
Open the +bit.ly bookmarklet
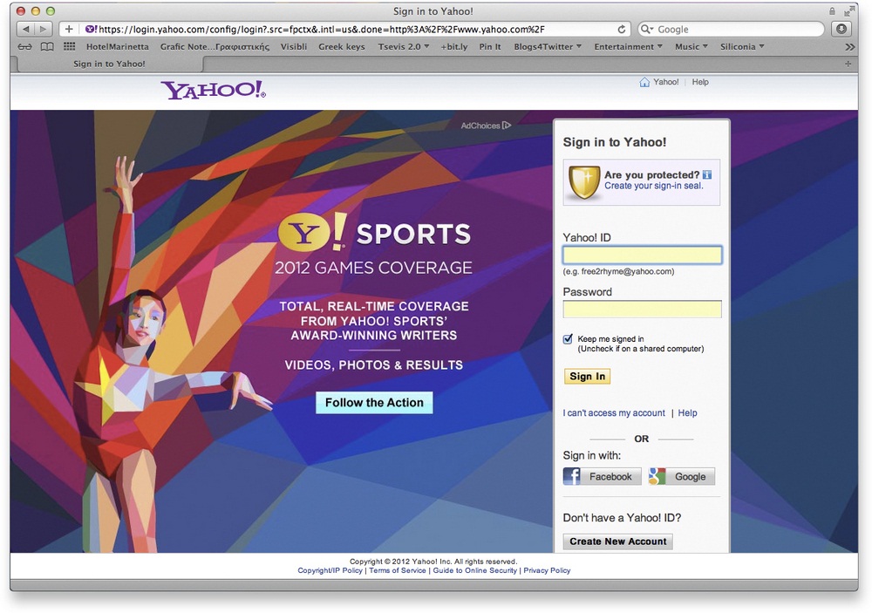(x=453, y=47)
